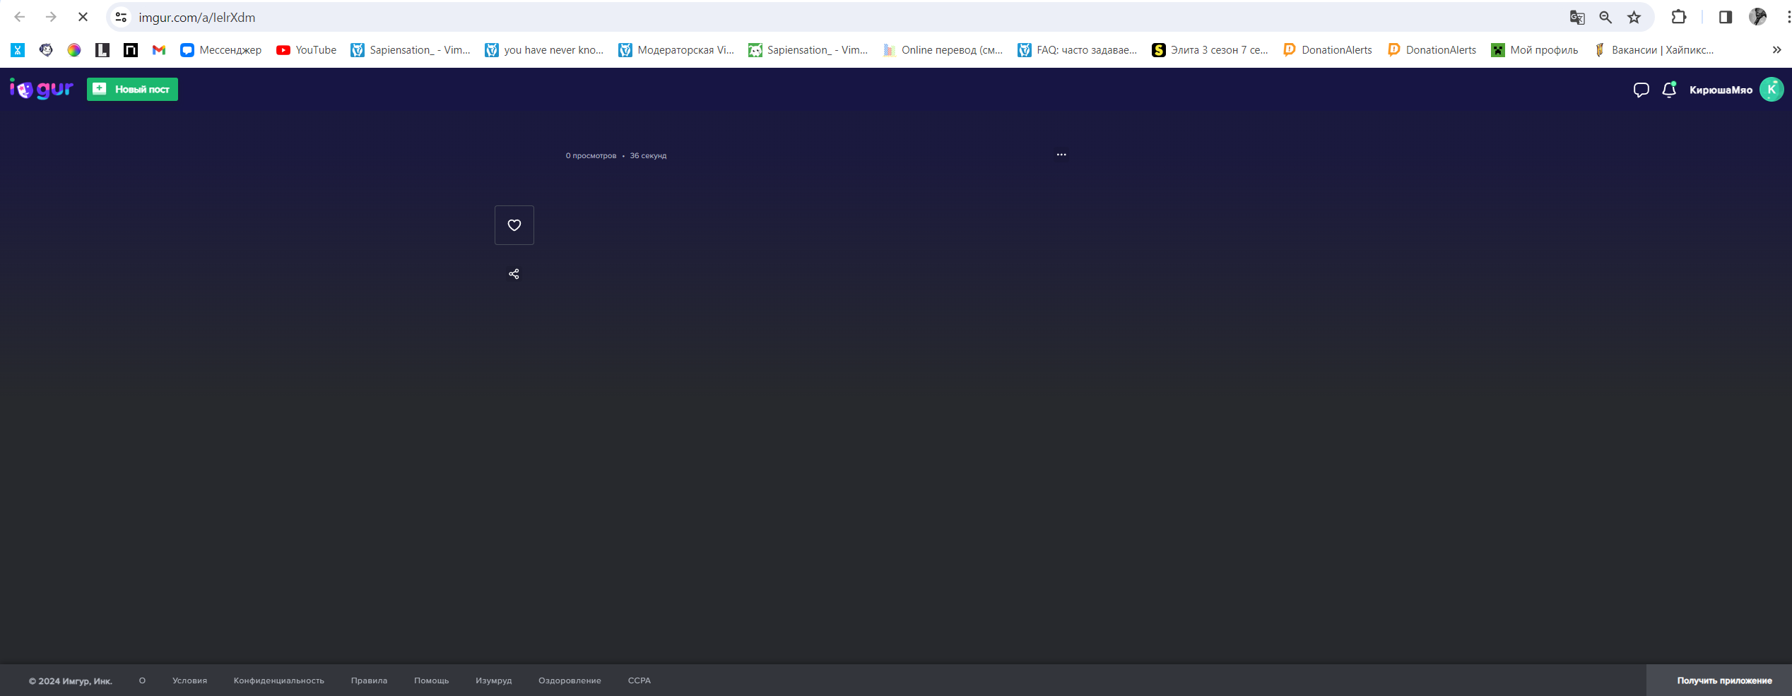Click the Imgur logo
The height and width of the screenshot is (696, 1792).
tap(42, 89)
